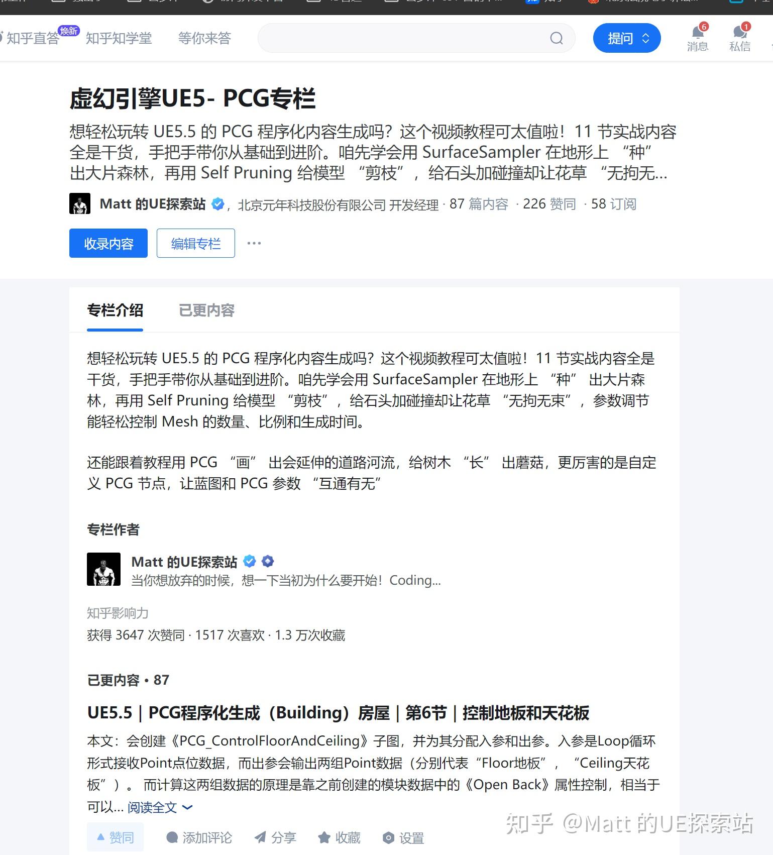Screen dimensions: 773x855
Task: Open the PCG Building 第6节 article title
Action: (338, 713)
